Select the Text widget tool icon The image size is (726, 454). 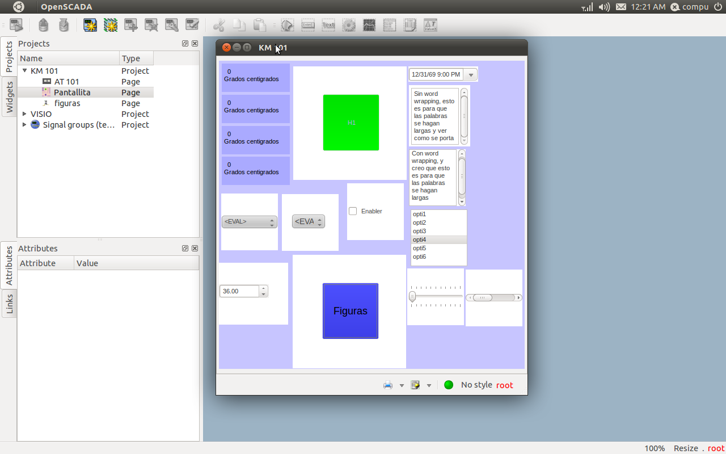pyautogui.click(x=328, y=25)
